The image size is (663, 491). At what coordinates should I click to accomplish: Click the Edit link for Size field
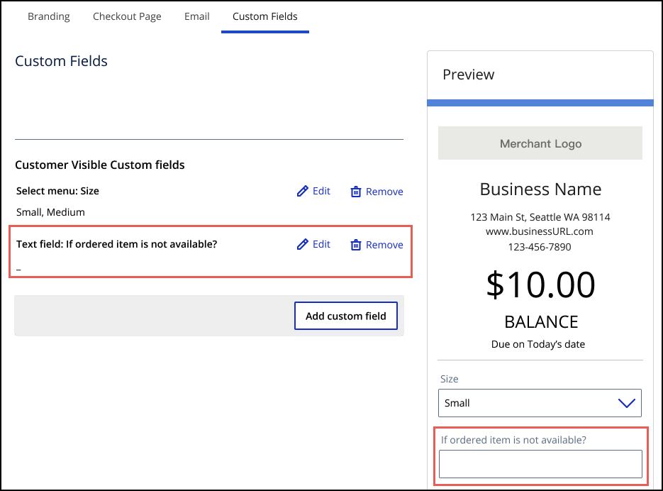[321, 191]
